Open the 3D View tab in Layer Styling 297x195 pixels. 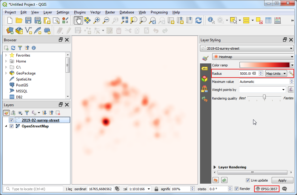pos(204,79)
